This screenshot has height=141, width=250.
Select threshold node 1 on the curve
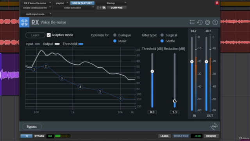[x=34, y=69]
